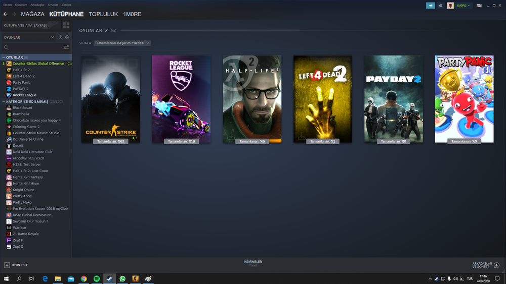Open the Steam menu
Image resolution: width=506 pixels, height=284 pixels.
click(x=8, y=5)
